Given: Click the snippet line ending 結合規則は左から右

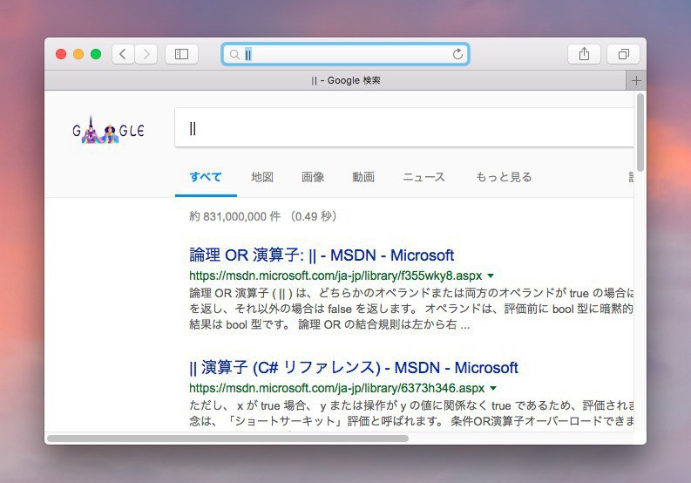Looking at the screenshot, I should coord(329,324).
